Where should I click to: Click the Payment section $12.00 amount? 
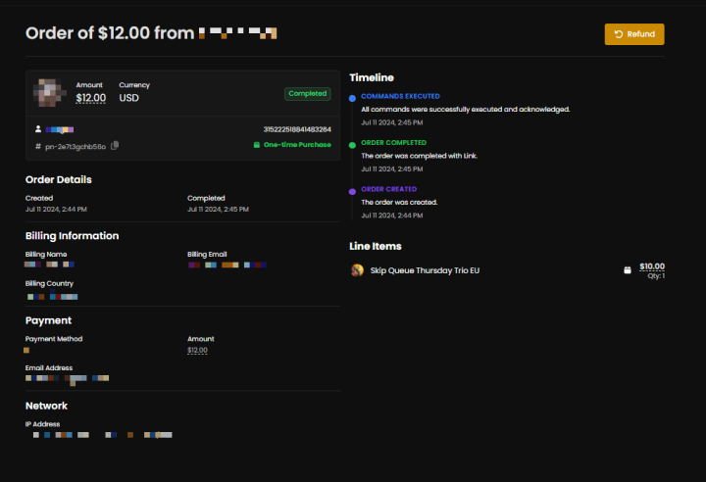point(197,351)
